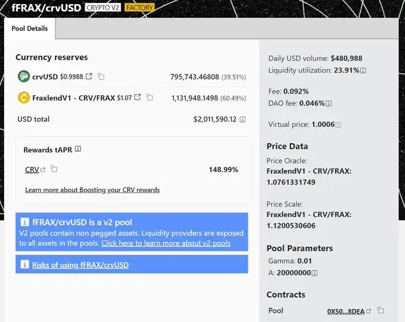Open FraxlendV1 CRV/FRAX external link icon
The image size is (405, 322).
(x=138, y=97)
